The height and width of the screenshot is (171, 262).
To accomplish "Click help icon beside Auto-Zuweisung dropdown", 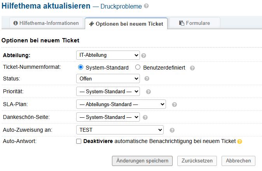I will [172, 130].
